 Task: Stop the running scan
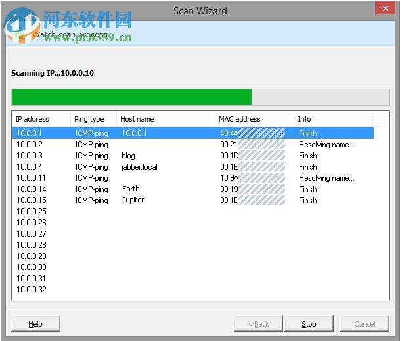point(309,324)
